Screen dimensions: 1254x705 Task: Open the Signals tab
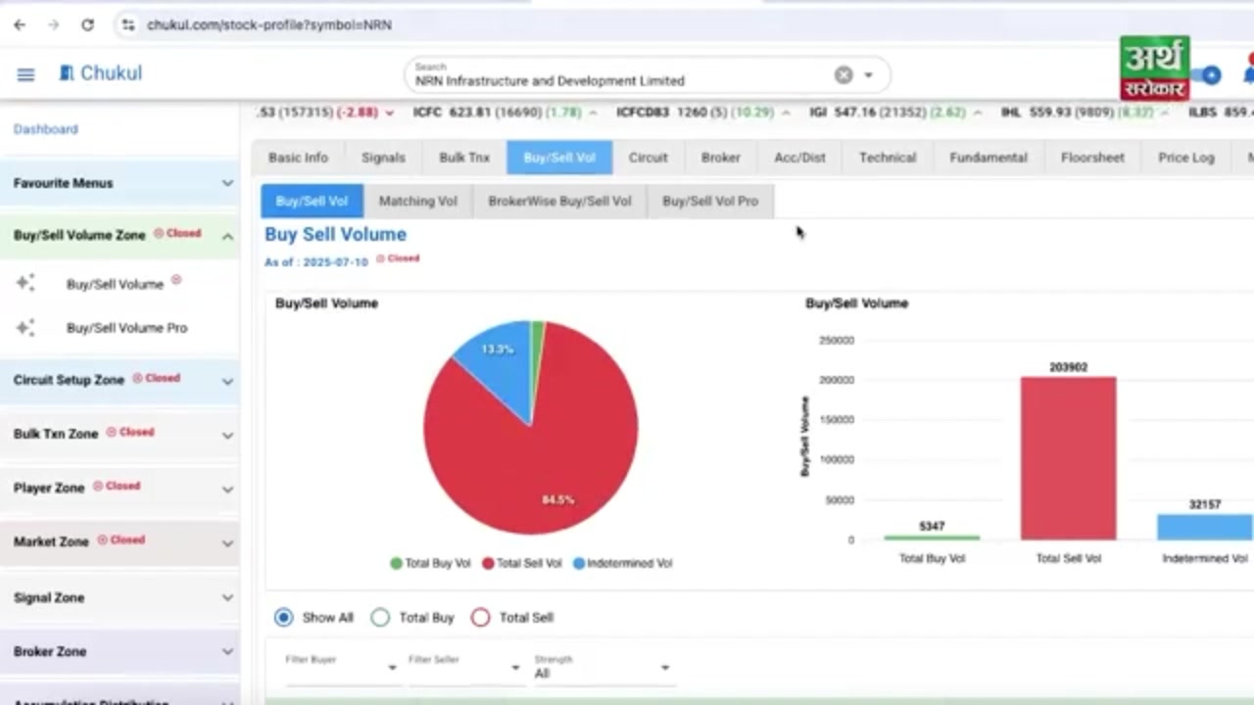click(x=383, y=158)
